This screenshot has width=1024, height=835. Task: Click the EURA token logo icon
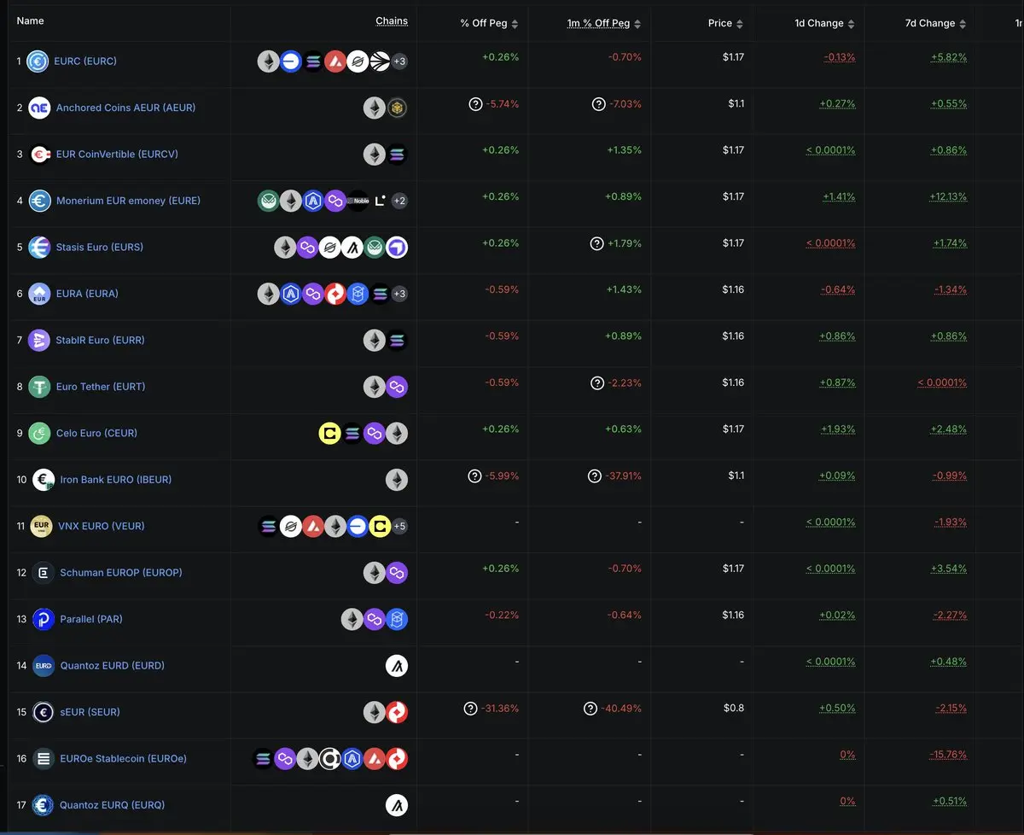(39, 294)
